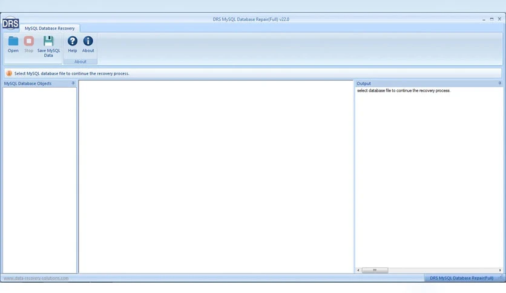Open the Help documentation
The image size is (506, 293).
(72, 44)
